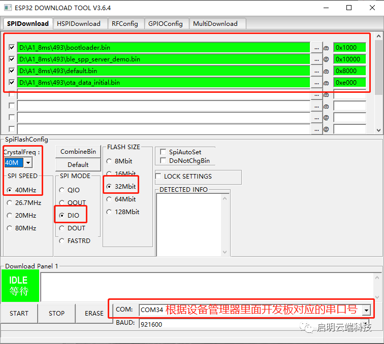
Task: Enable the SpiAutoSet checkbox
Action: [x=163, y=152]
